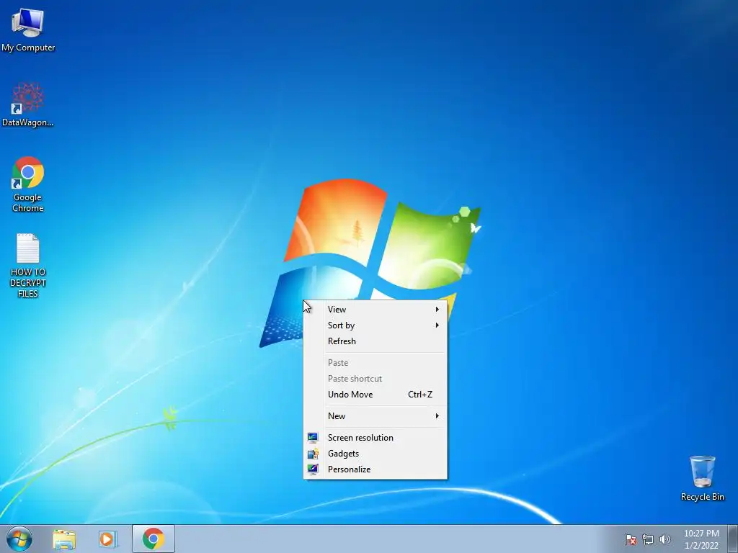Choose Gadgets from the context menu

pyautogui.click(x=375, y=454)
